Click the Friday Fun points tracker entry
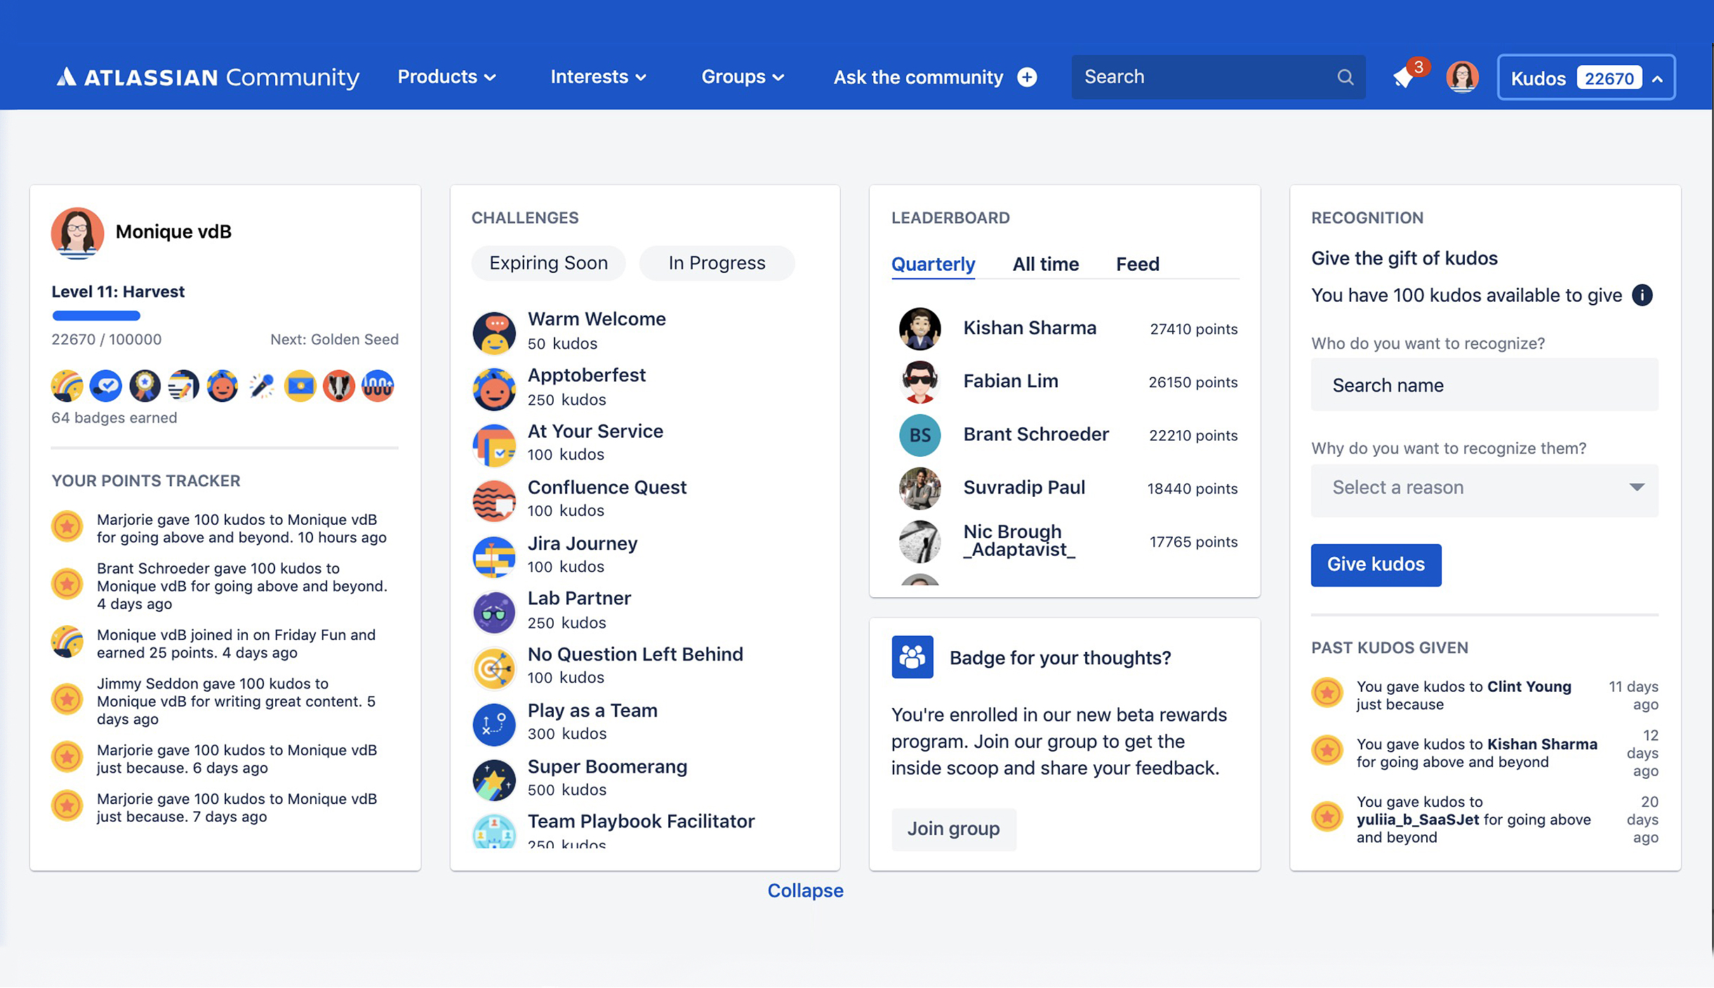 [x=219, y=643]
